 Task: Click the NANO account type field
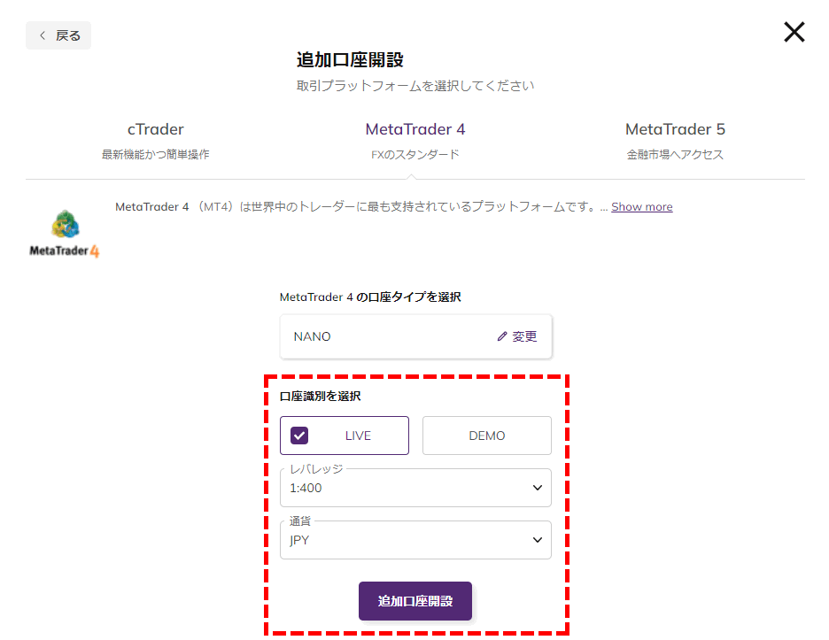[x=415, y=336]
